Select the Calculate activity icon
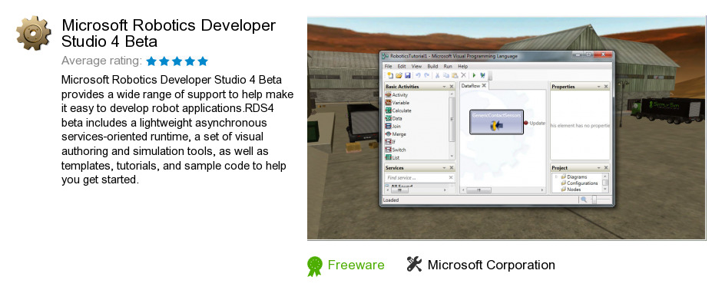The image size is (722, 300). coord(388,110)
